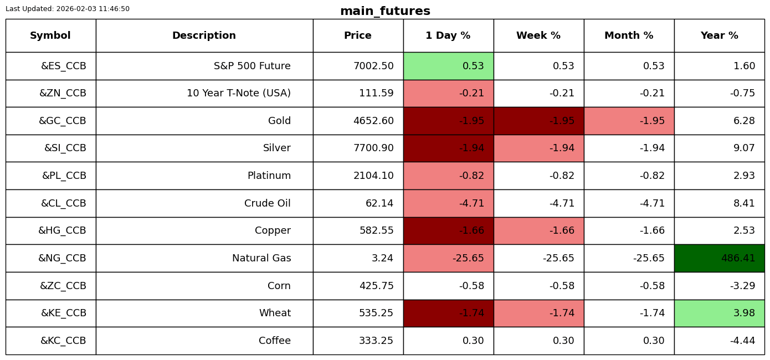Click the light green Wheat Year % cell
The height and width of the screenshot is (360, 770).
point(719,313)
